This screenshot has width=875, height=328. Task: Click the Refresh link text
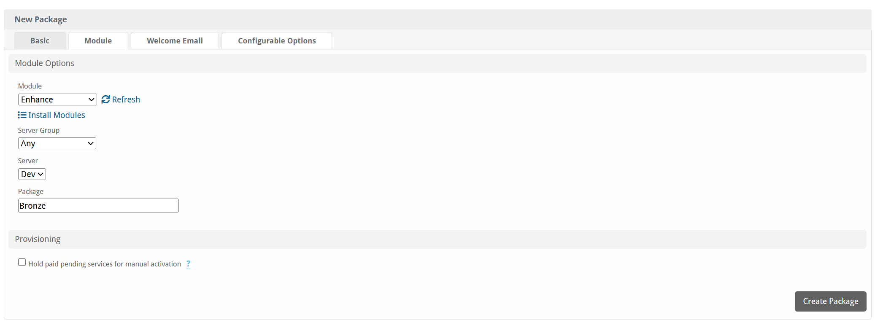(x=126, y=99)
